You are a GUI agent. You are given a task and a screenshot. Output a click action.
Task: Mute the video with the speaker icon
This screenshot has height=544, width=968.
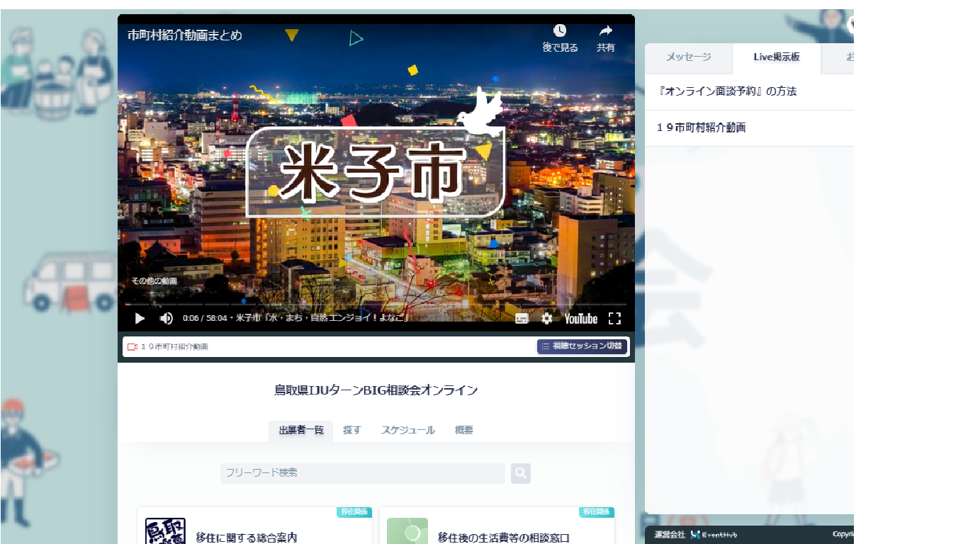[x=166, y=318]
